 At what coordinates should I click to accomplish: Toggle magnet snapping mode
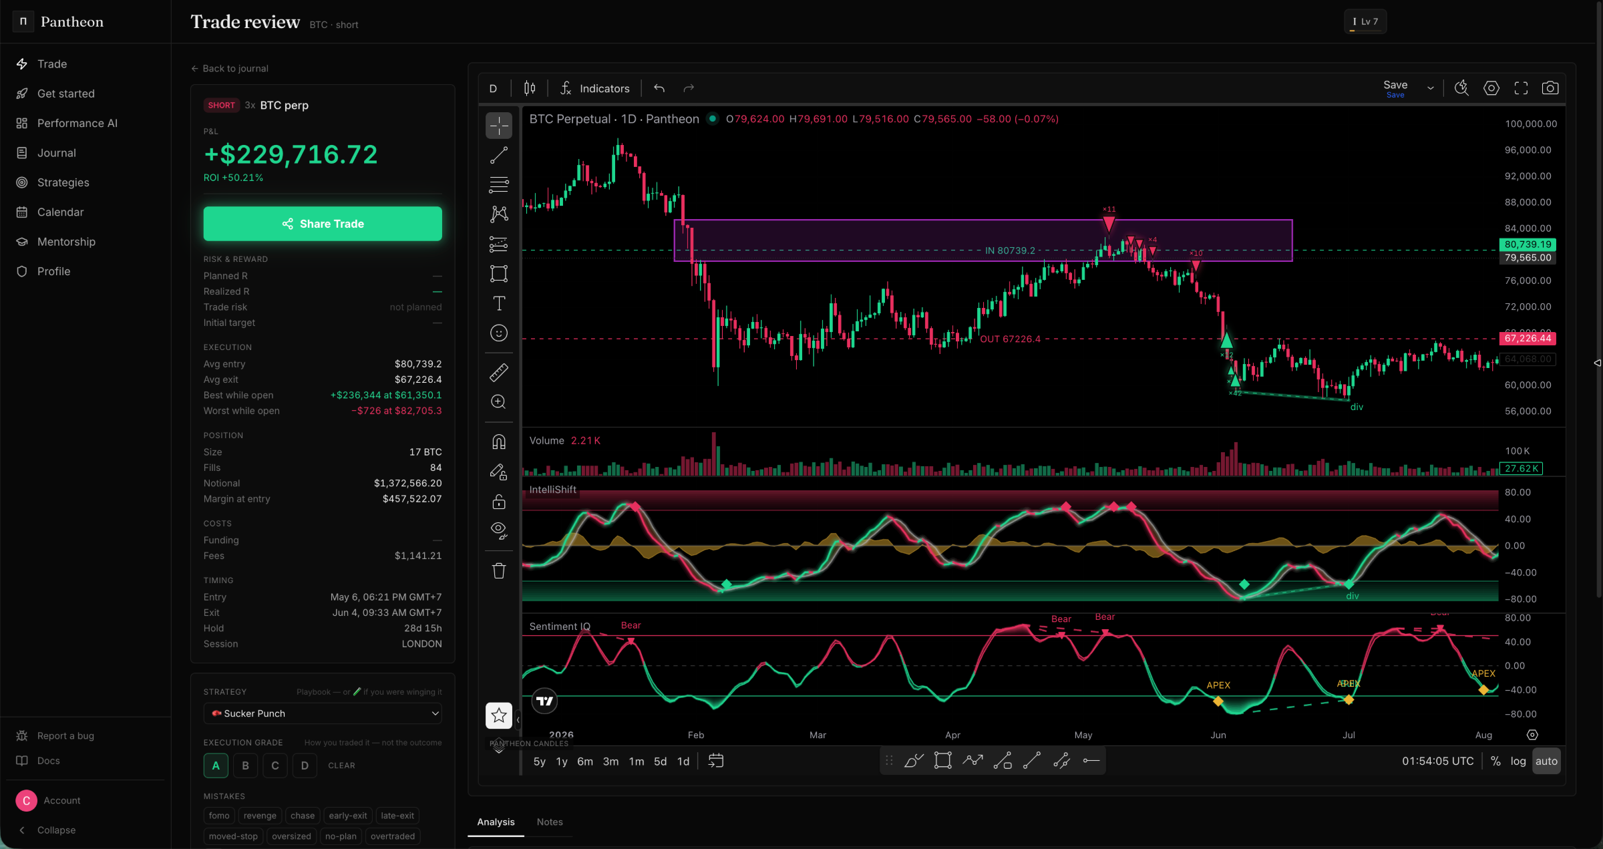pos(498,442)
